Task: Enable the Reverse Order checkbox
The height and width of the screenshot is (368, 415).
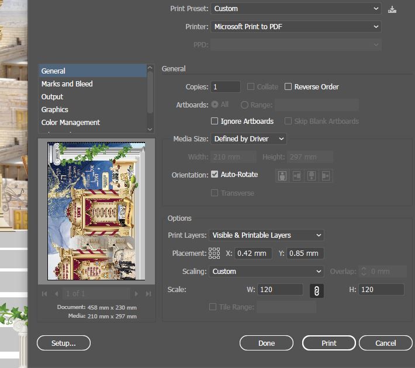Action: [x=288, y=87]
